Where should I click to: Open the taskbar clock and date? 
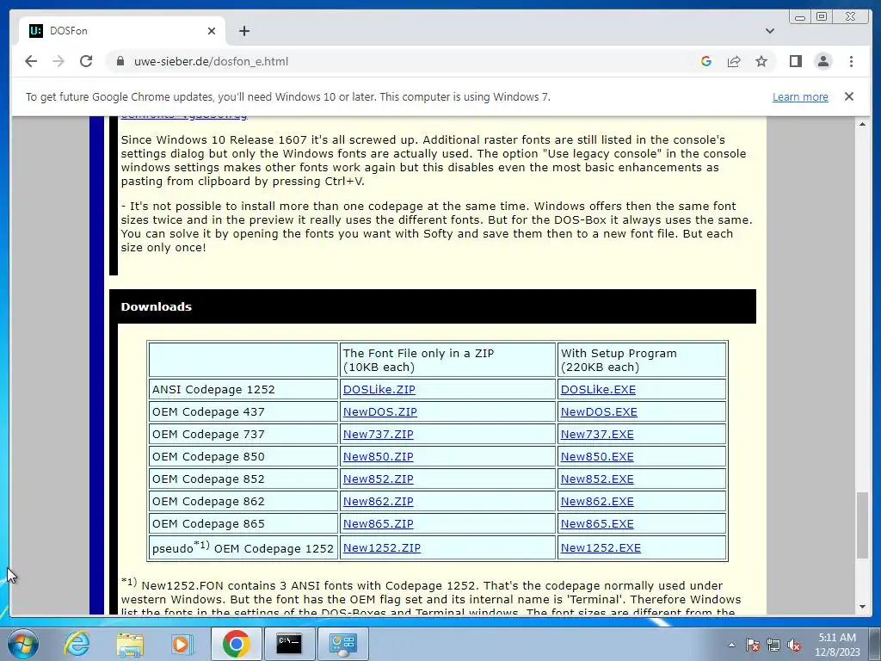click(x=837, y=645)
